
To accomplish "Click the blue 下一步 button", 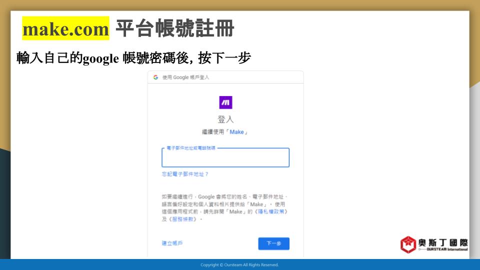I will [273, 243].
